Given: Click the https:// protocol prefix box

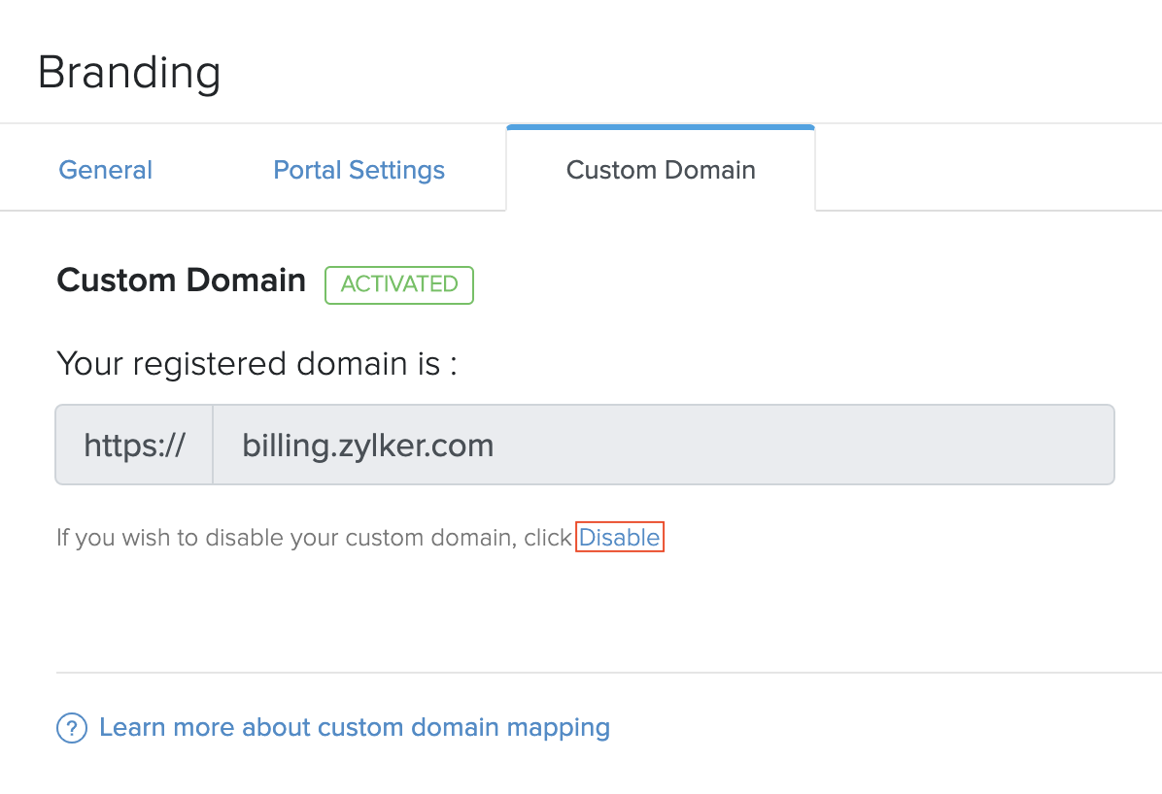Looking at the screenshot, I should click(x=134, y=444).
